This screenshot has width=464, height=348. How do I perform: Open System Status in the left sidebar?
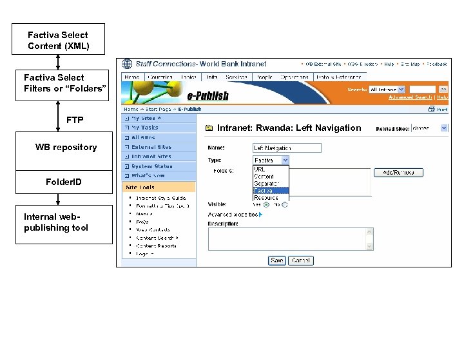(x=152, y=166)
